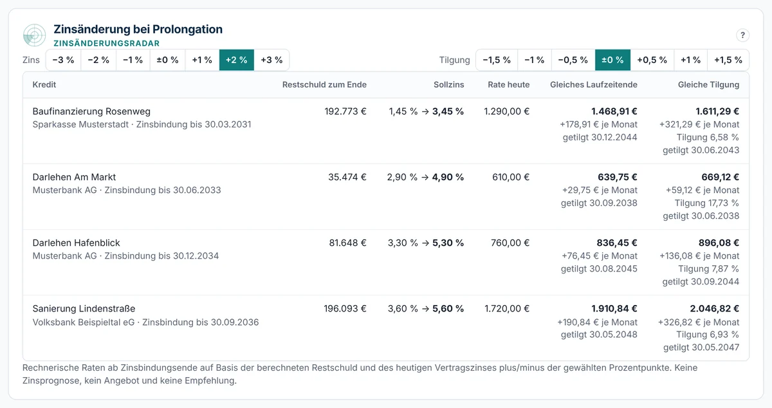The image size is (772, 408).
Task: Click Rate heute 1.720,00 €
Action: (507, 308)
